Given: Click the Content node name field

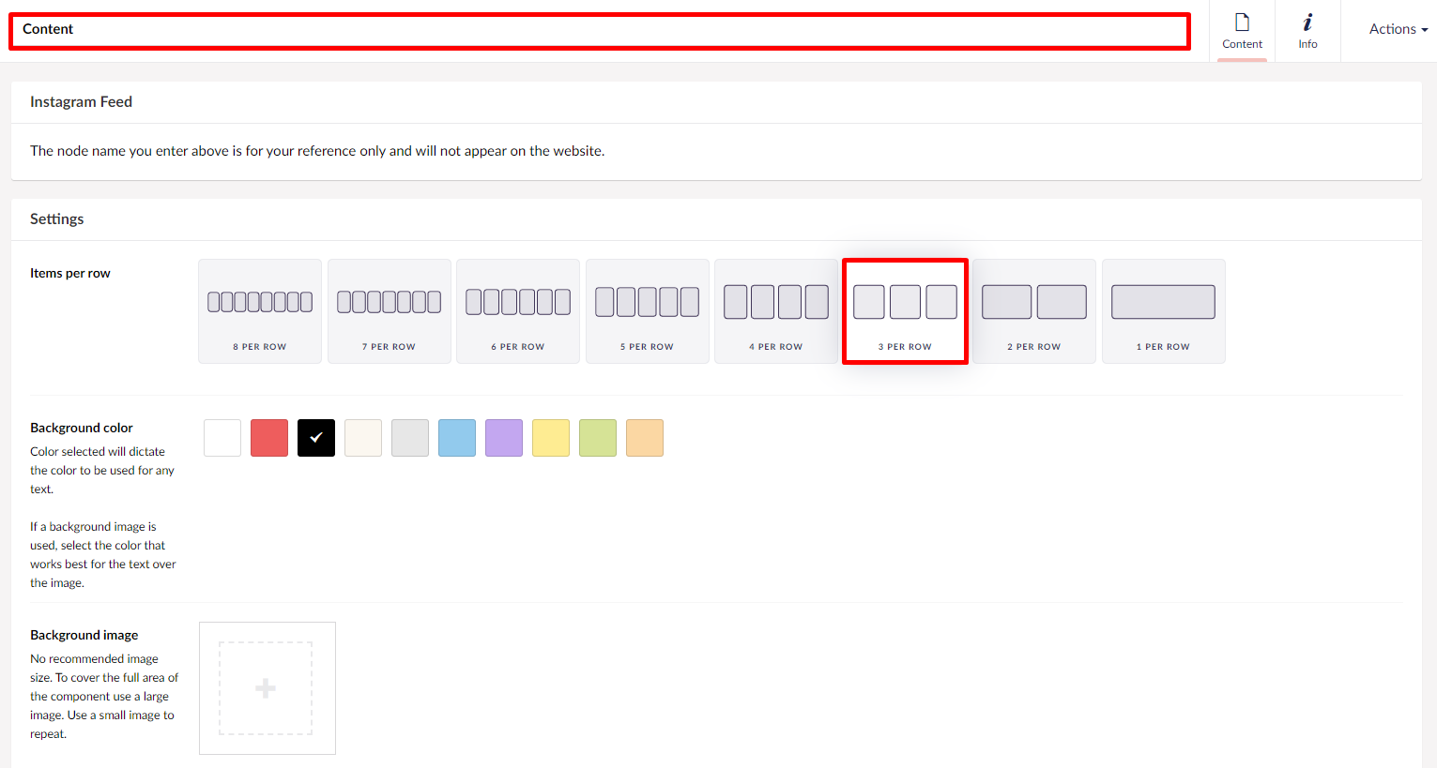Looking at the screenshot, I should (x=600, y=31).
